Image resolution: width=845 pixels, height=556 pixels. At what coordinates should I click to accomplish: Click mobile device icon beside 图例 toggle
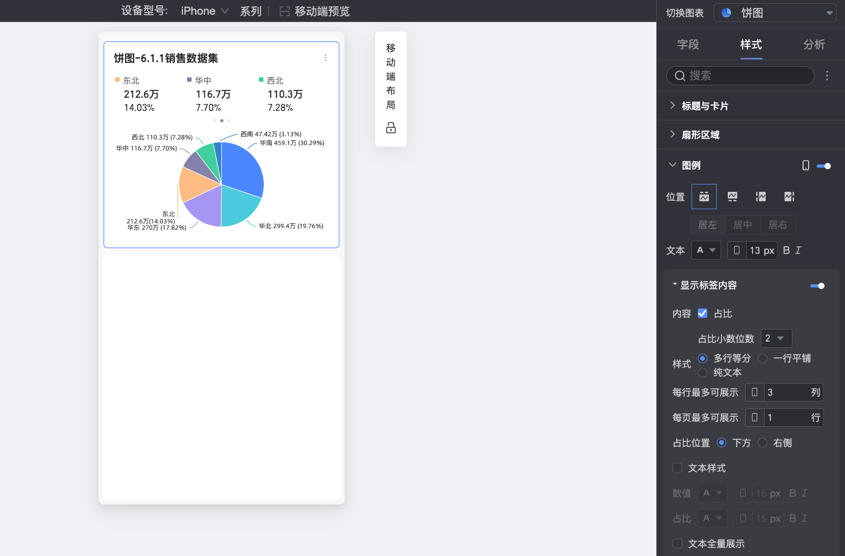pos(806,166)
